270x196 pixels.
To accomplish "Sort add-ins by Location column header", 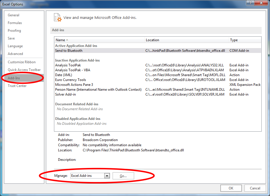I will click(187, 40).
